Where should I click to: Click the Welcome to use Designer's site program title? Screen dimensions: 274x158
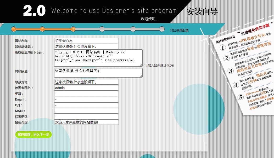pyautogui.click(x=114, y=11)
